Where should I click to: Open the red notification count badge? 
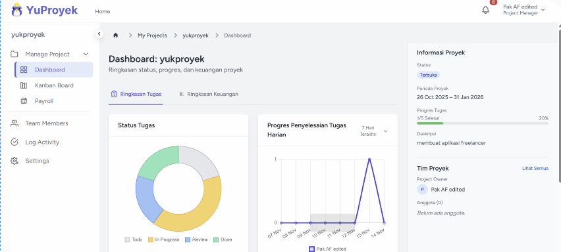[x=493, y=2]
